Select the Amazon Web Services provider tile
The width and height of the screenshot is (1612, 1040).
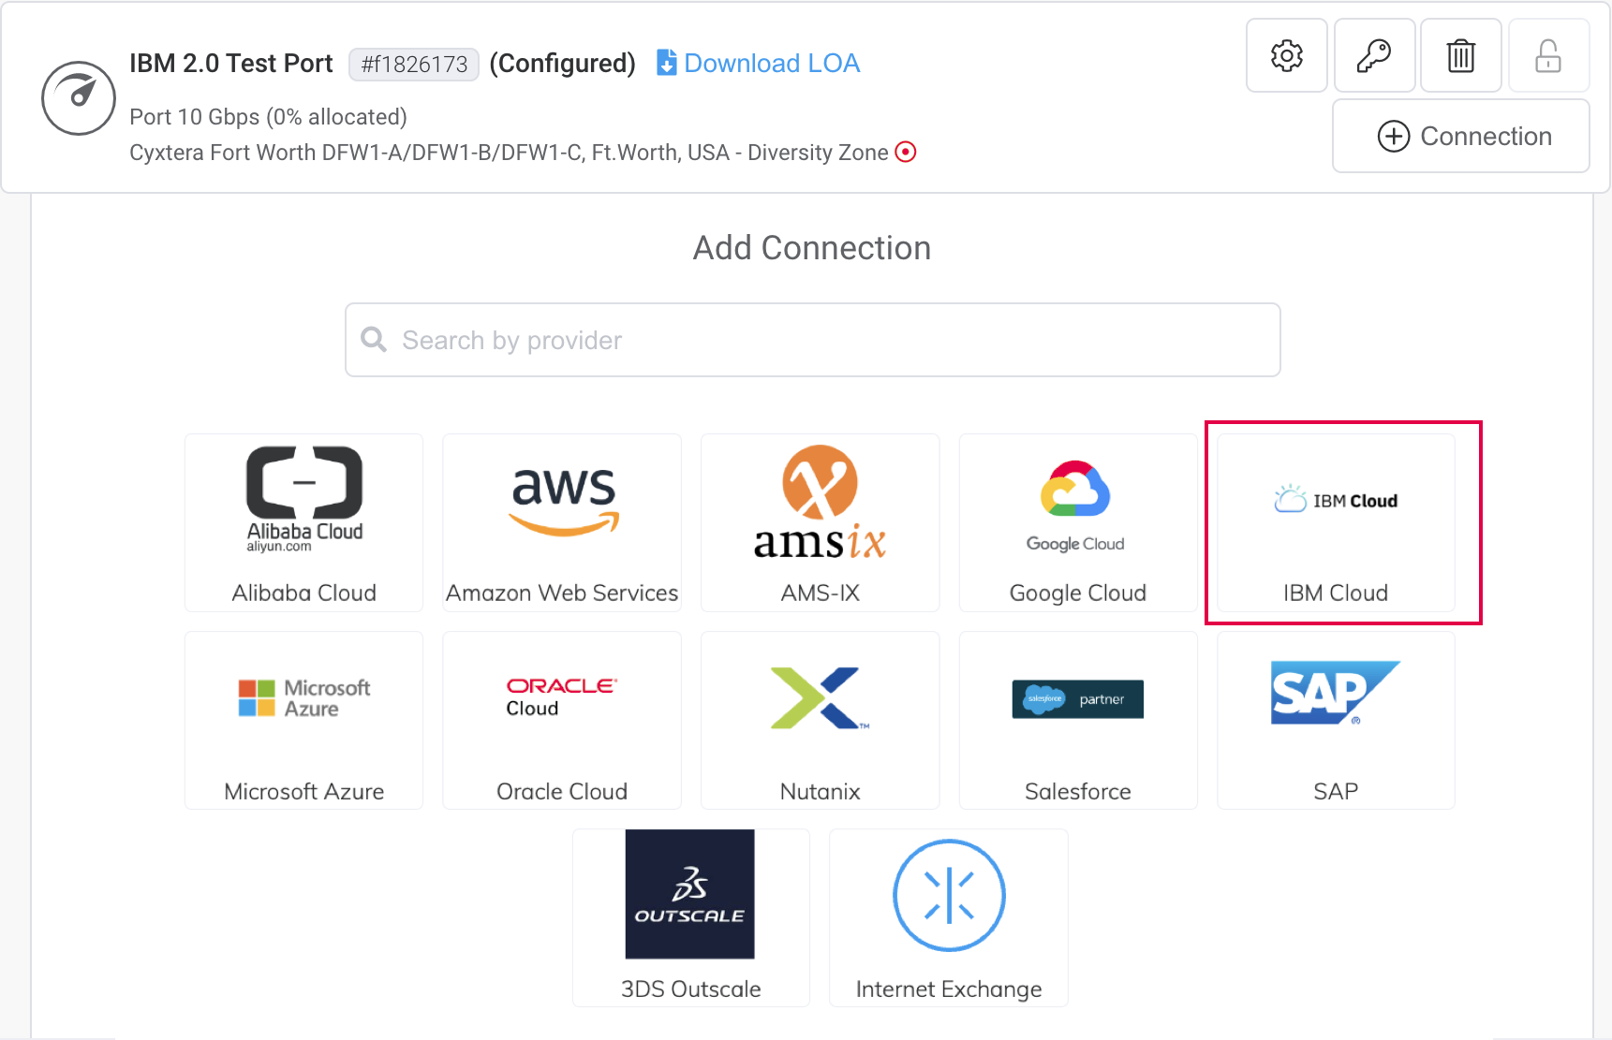tap(561, 522)
